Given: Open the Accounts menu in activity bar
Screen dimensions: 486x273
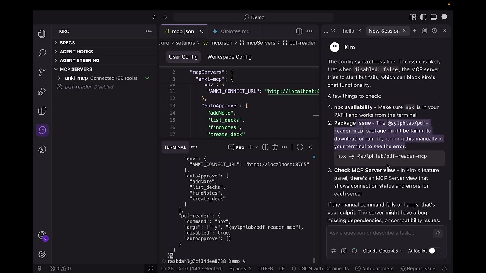Looking at the screenshot, I should (x=42, y=235).
